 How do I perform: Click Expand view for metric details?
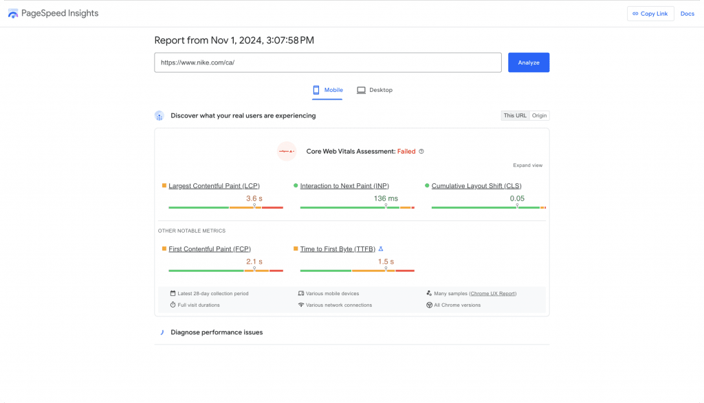(529, 165)
